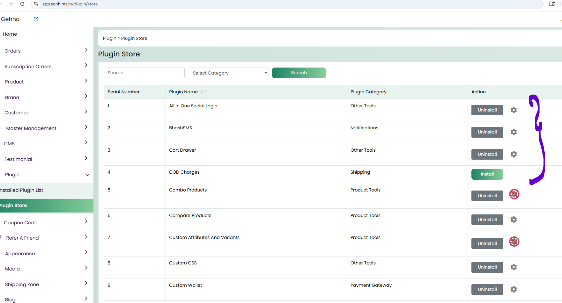Screen dimensions: 562x303
Task: Open Shipping Zone sidebar item
Action: point(22,285)
